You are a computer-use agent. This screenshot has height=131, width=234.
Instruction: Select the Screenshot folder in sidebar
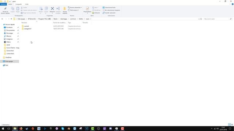[10, 51]
